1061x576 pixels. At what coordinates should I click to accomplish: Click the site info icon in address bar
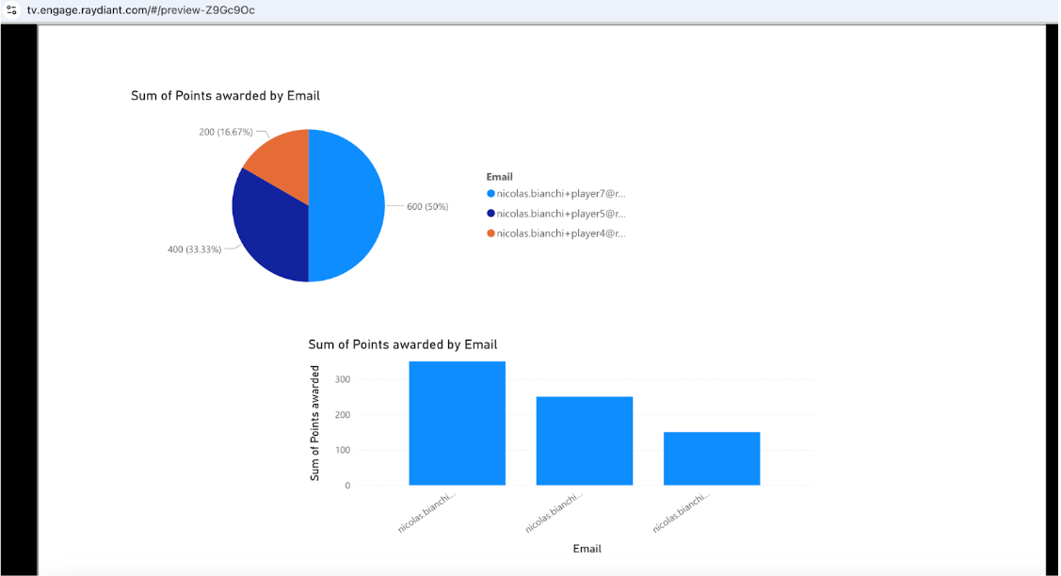[11, 10]
